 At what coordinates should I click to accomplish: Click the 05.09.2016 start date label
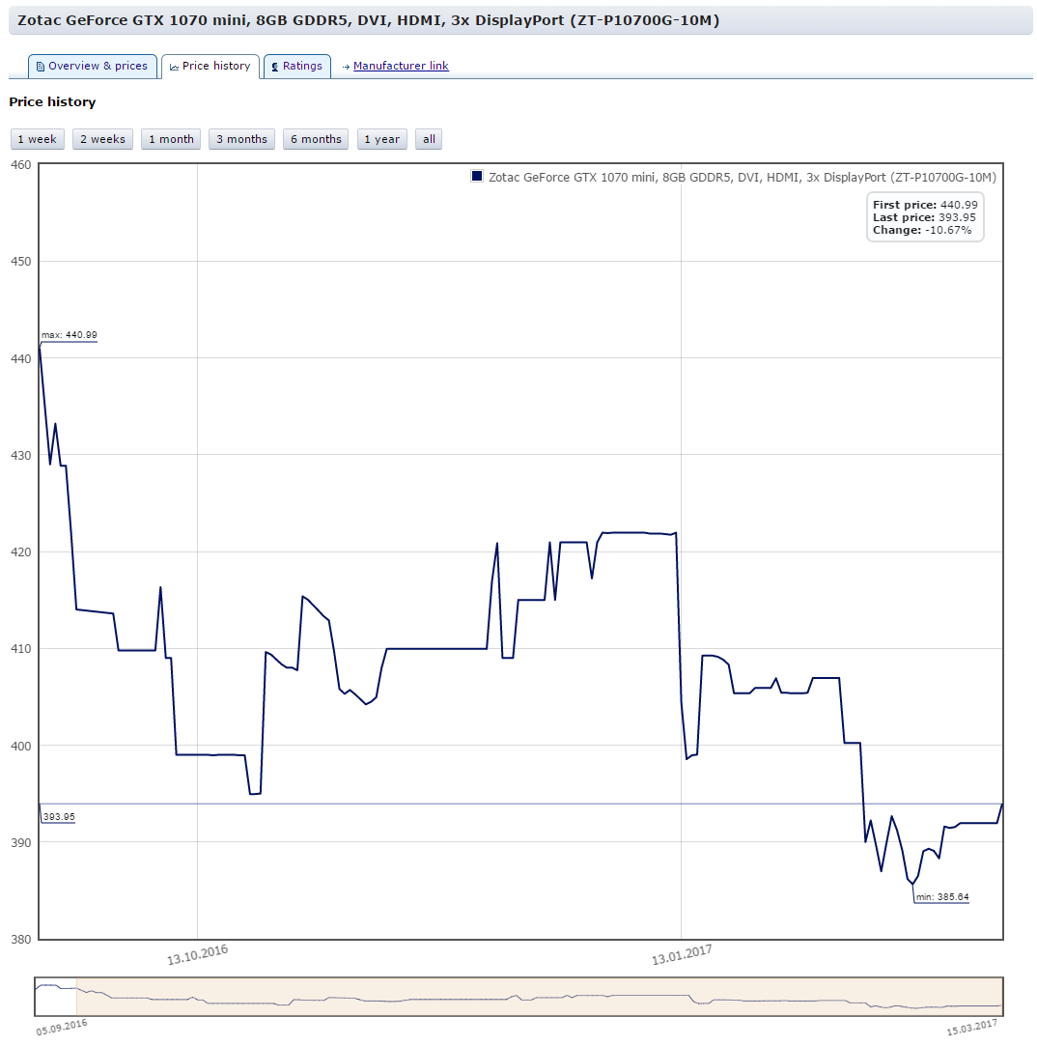62,1027
